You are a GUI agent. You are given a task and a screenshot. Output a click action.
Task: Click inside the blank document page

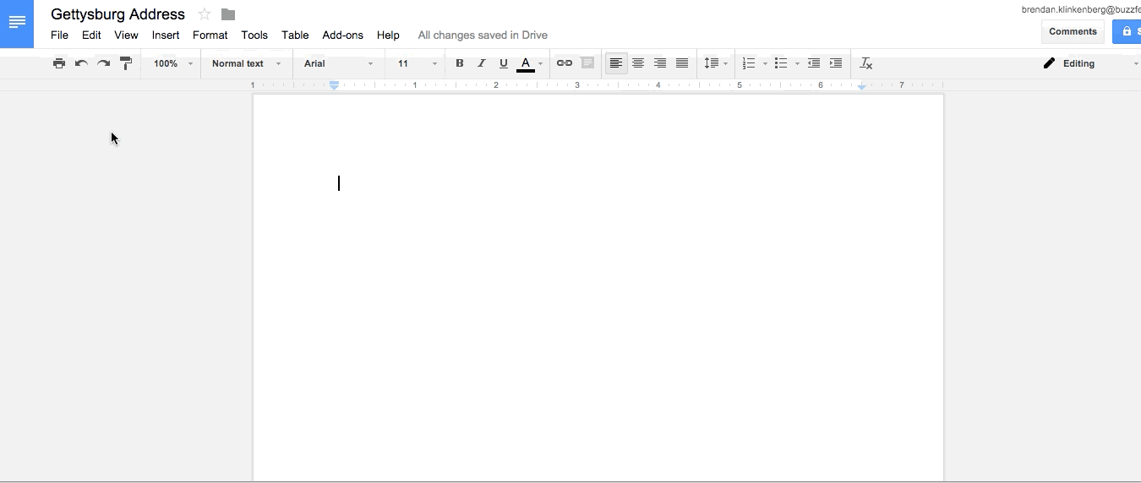click(598, 287)
